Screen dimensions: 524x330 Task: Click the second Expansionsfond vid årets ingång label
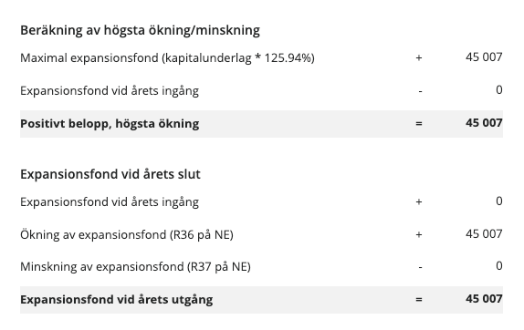(x=110, y=201)
